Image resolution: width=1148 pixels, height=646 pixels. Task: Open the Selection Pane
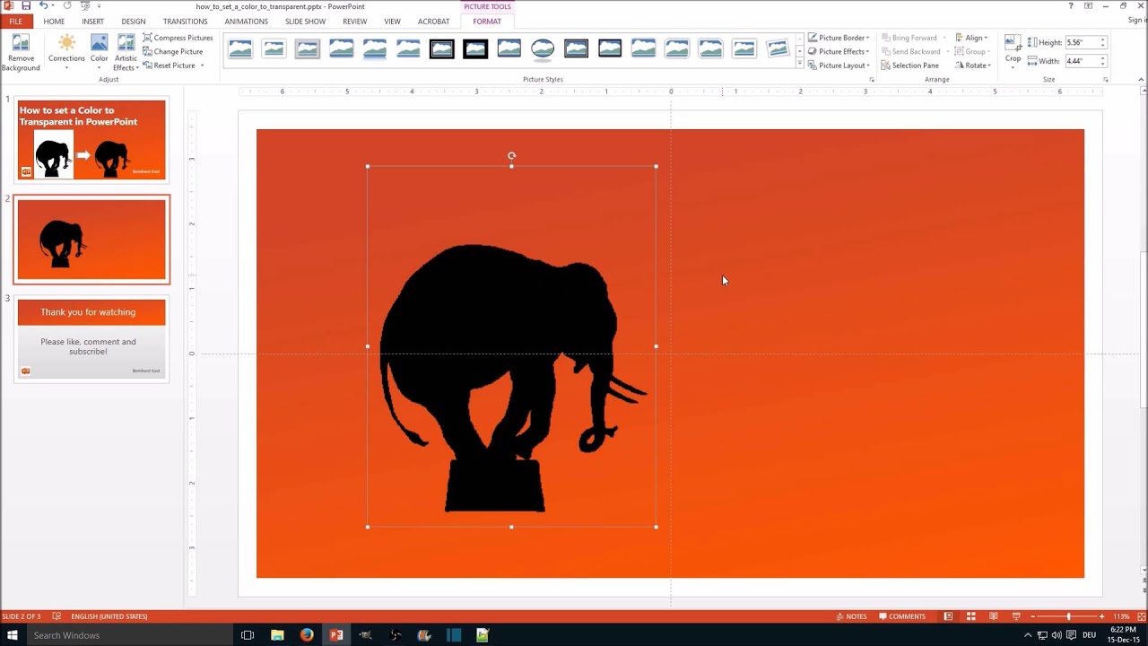(909, 65)
